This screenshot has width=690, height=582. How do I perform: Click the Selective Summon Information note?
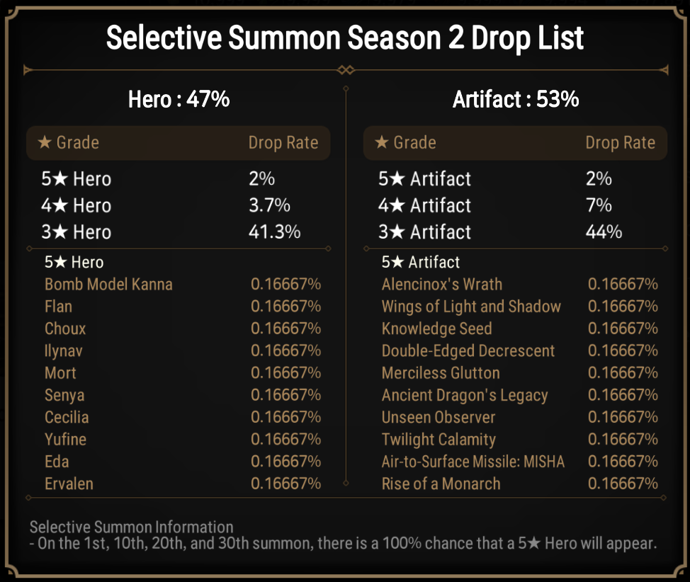(343, 535)
